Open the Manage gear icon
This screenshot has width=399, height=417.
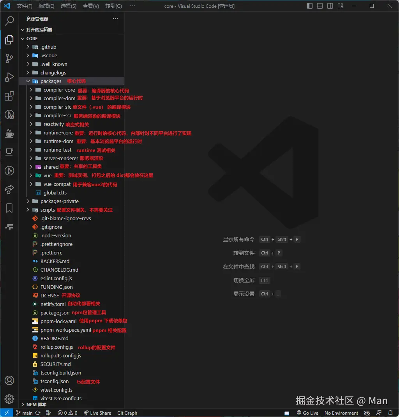pos(9,399)
